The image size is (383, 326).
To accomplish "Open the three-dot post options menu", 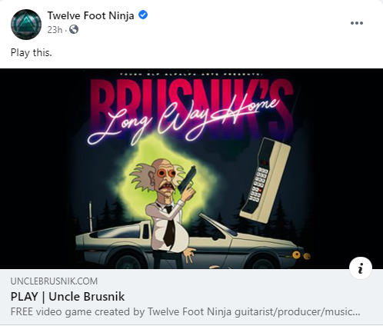I will point(357,23).
